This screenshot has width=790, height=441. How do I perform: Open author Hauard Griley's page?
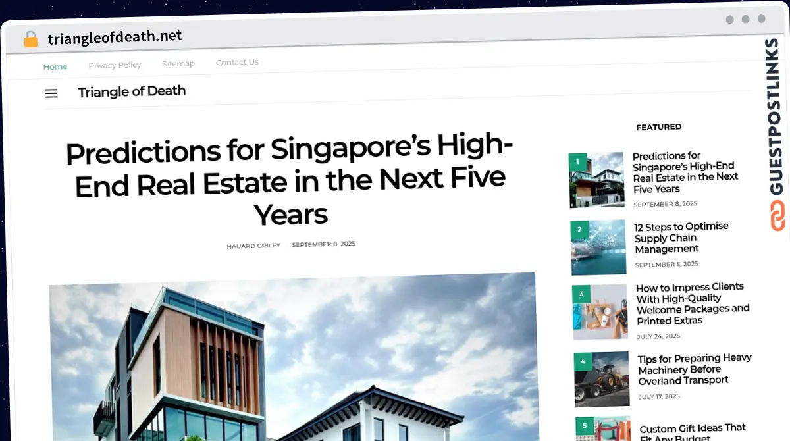[253, 246]
